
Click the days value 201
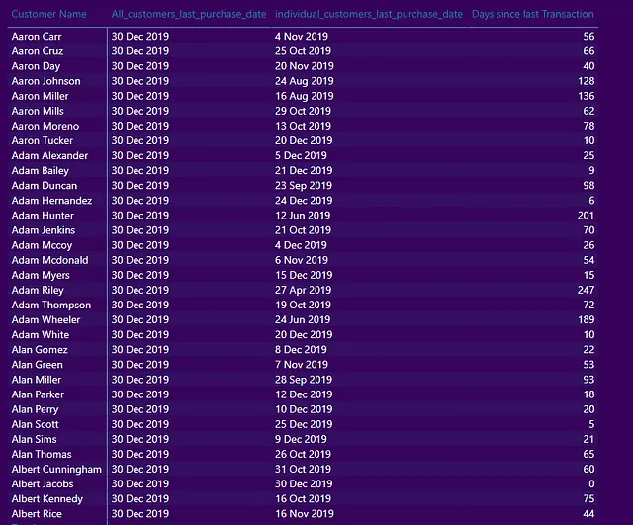point(586,216)
